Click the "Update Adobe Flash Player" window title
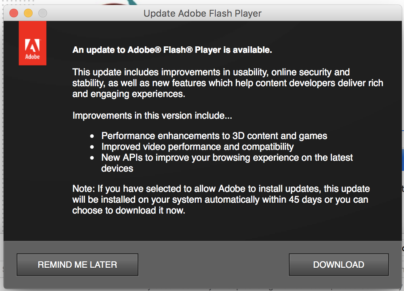 202,14
